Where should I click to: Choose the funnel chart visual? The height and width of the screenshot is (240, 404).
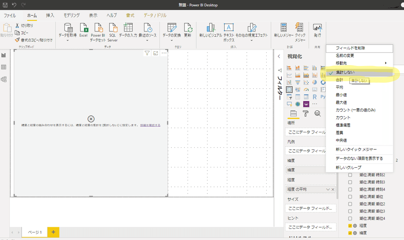pos(298,82)
